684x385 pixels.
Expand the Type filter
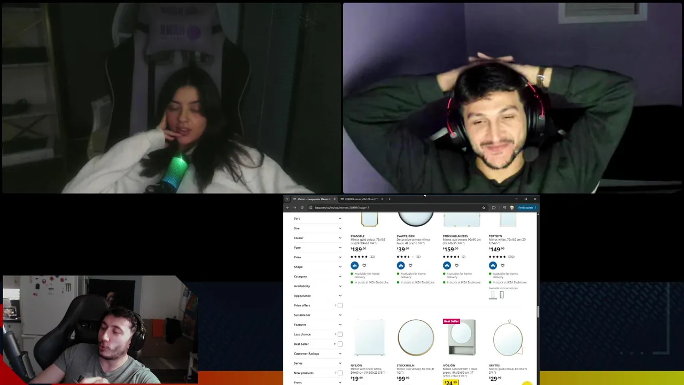pos(317,248)
